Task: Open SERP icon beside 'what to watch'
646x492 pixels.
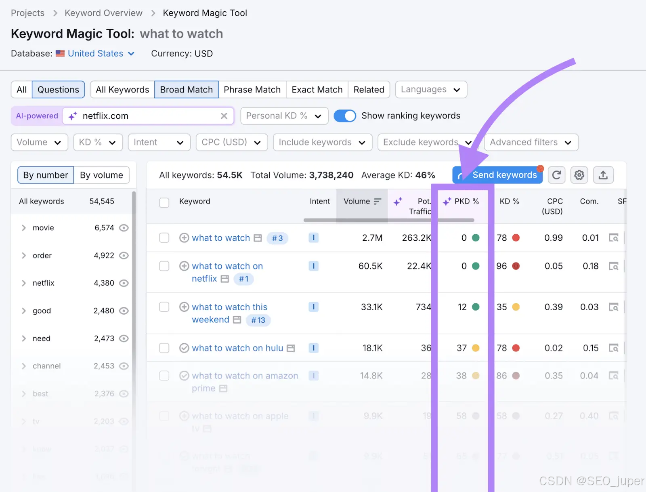Action: pos(258,238)
